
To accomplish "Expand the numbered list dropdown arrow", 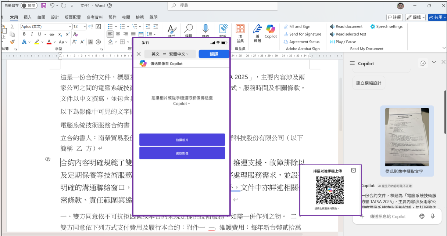I will click(x=127, y=26).
